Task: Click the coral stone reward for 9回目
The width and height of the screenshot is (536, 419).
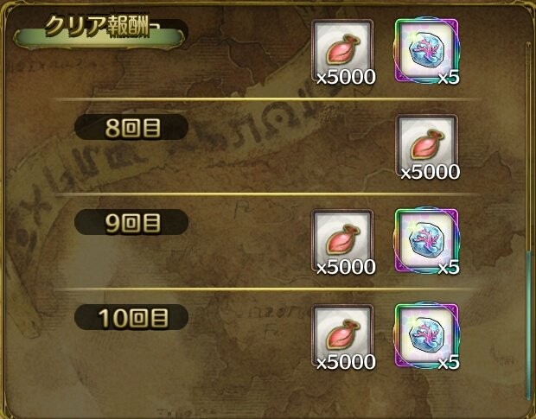Action: (x=426, y=240)
